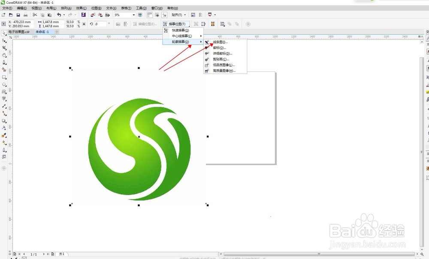Select the Drop Shadow tool

point(4,121)
